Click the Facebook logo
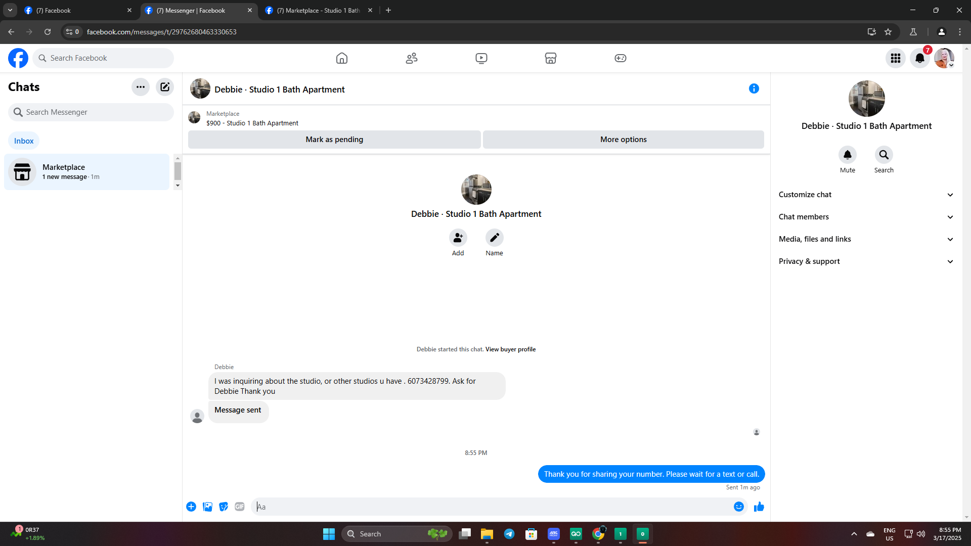971x546 pixels. tap(18, 58)
